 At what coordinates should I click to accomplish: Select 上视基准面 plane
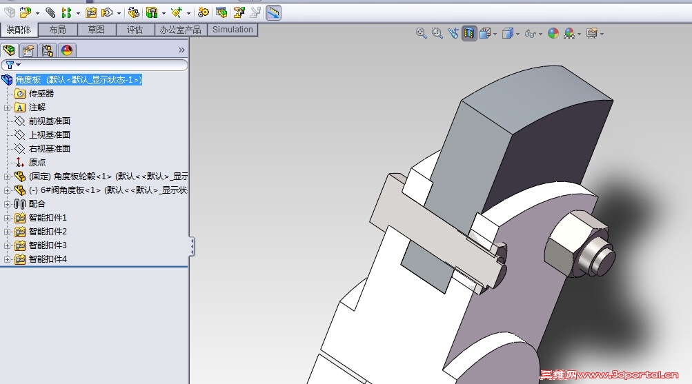(x=50, y=135)
